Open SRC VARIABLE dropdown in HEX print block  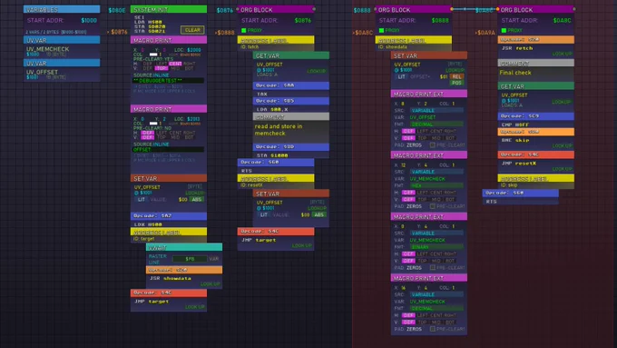click(436, 172)
